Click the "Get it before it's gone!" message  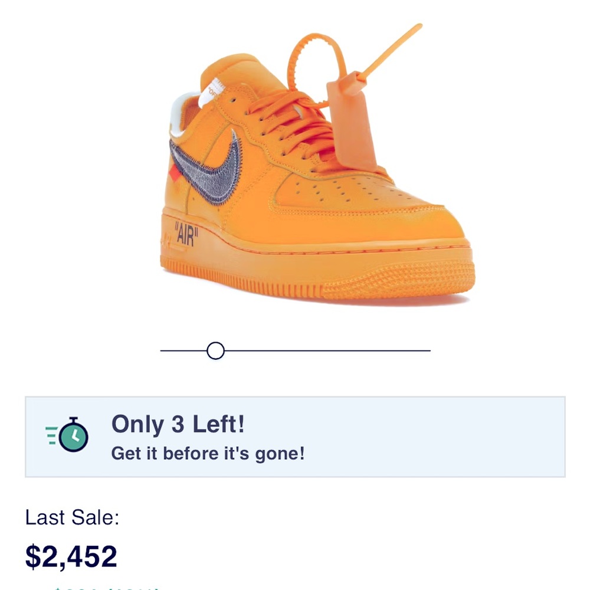pos(207,453)
